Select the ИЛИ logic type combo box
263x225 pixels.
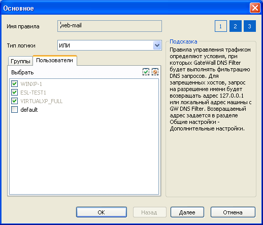(110, 46)
